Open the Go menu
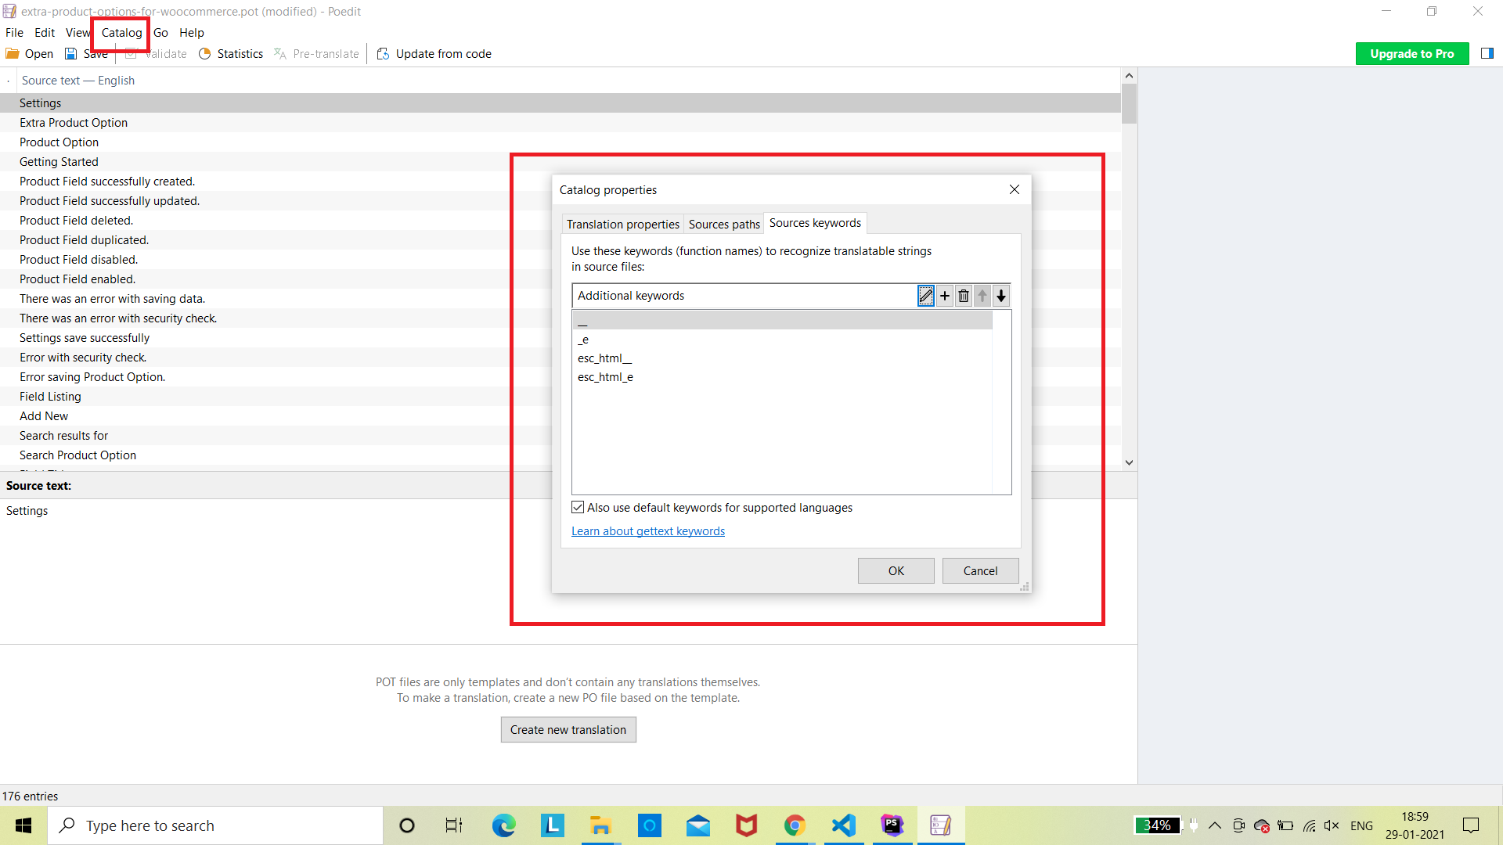Image resolution: width=1503 pixels, height=845 pixels. tap(160, 33)
